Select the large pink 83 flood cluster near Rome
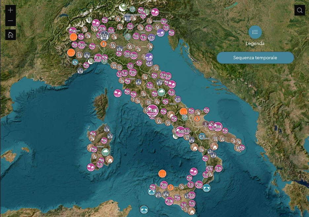 coord(152,111)
